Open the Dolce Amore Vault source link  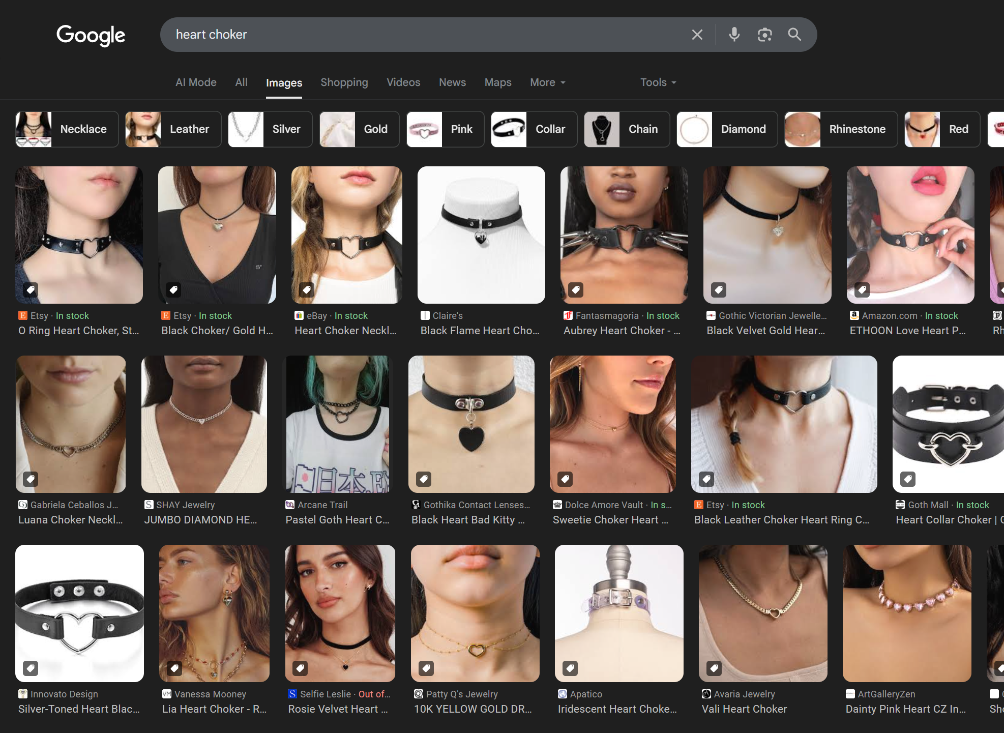coord(604,505)
